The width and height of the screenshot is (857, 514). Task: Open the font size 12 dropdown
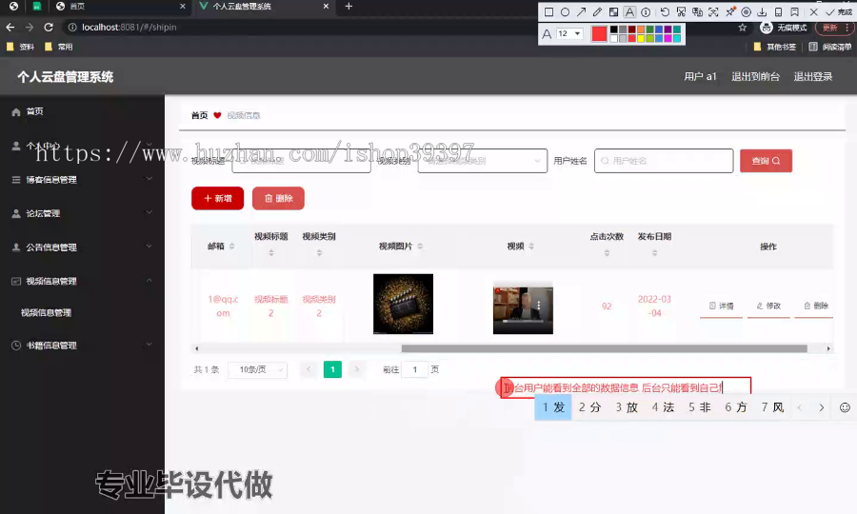569,34
